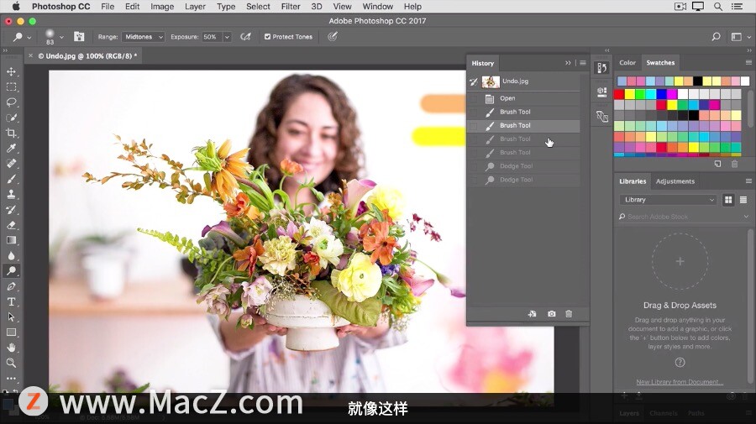The image size is (756, 424).
Task: Switch Libraries to list view
Action: (x=743, y=200)
